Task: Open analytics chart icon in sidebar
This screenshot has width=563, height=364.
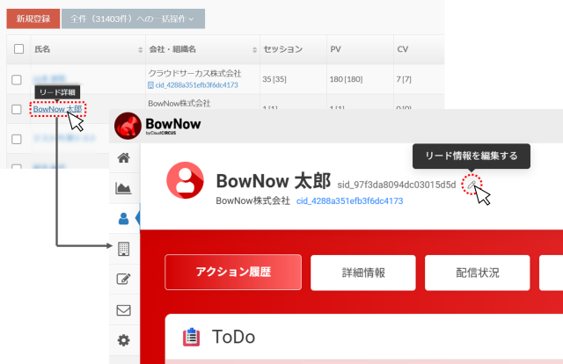Action: 123,188
